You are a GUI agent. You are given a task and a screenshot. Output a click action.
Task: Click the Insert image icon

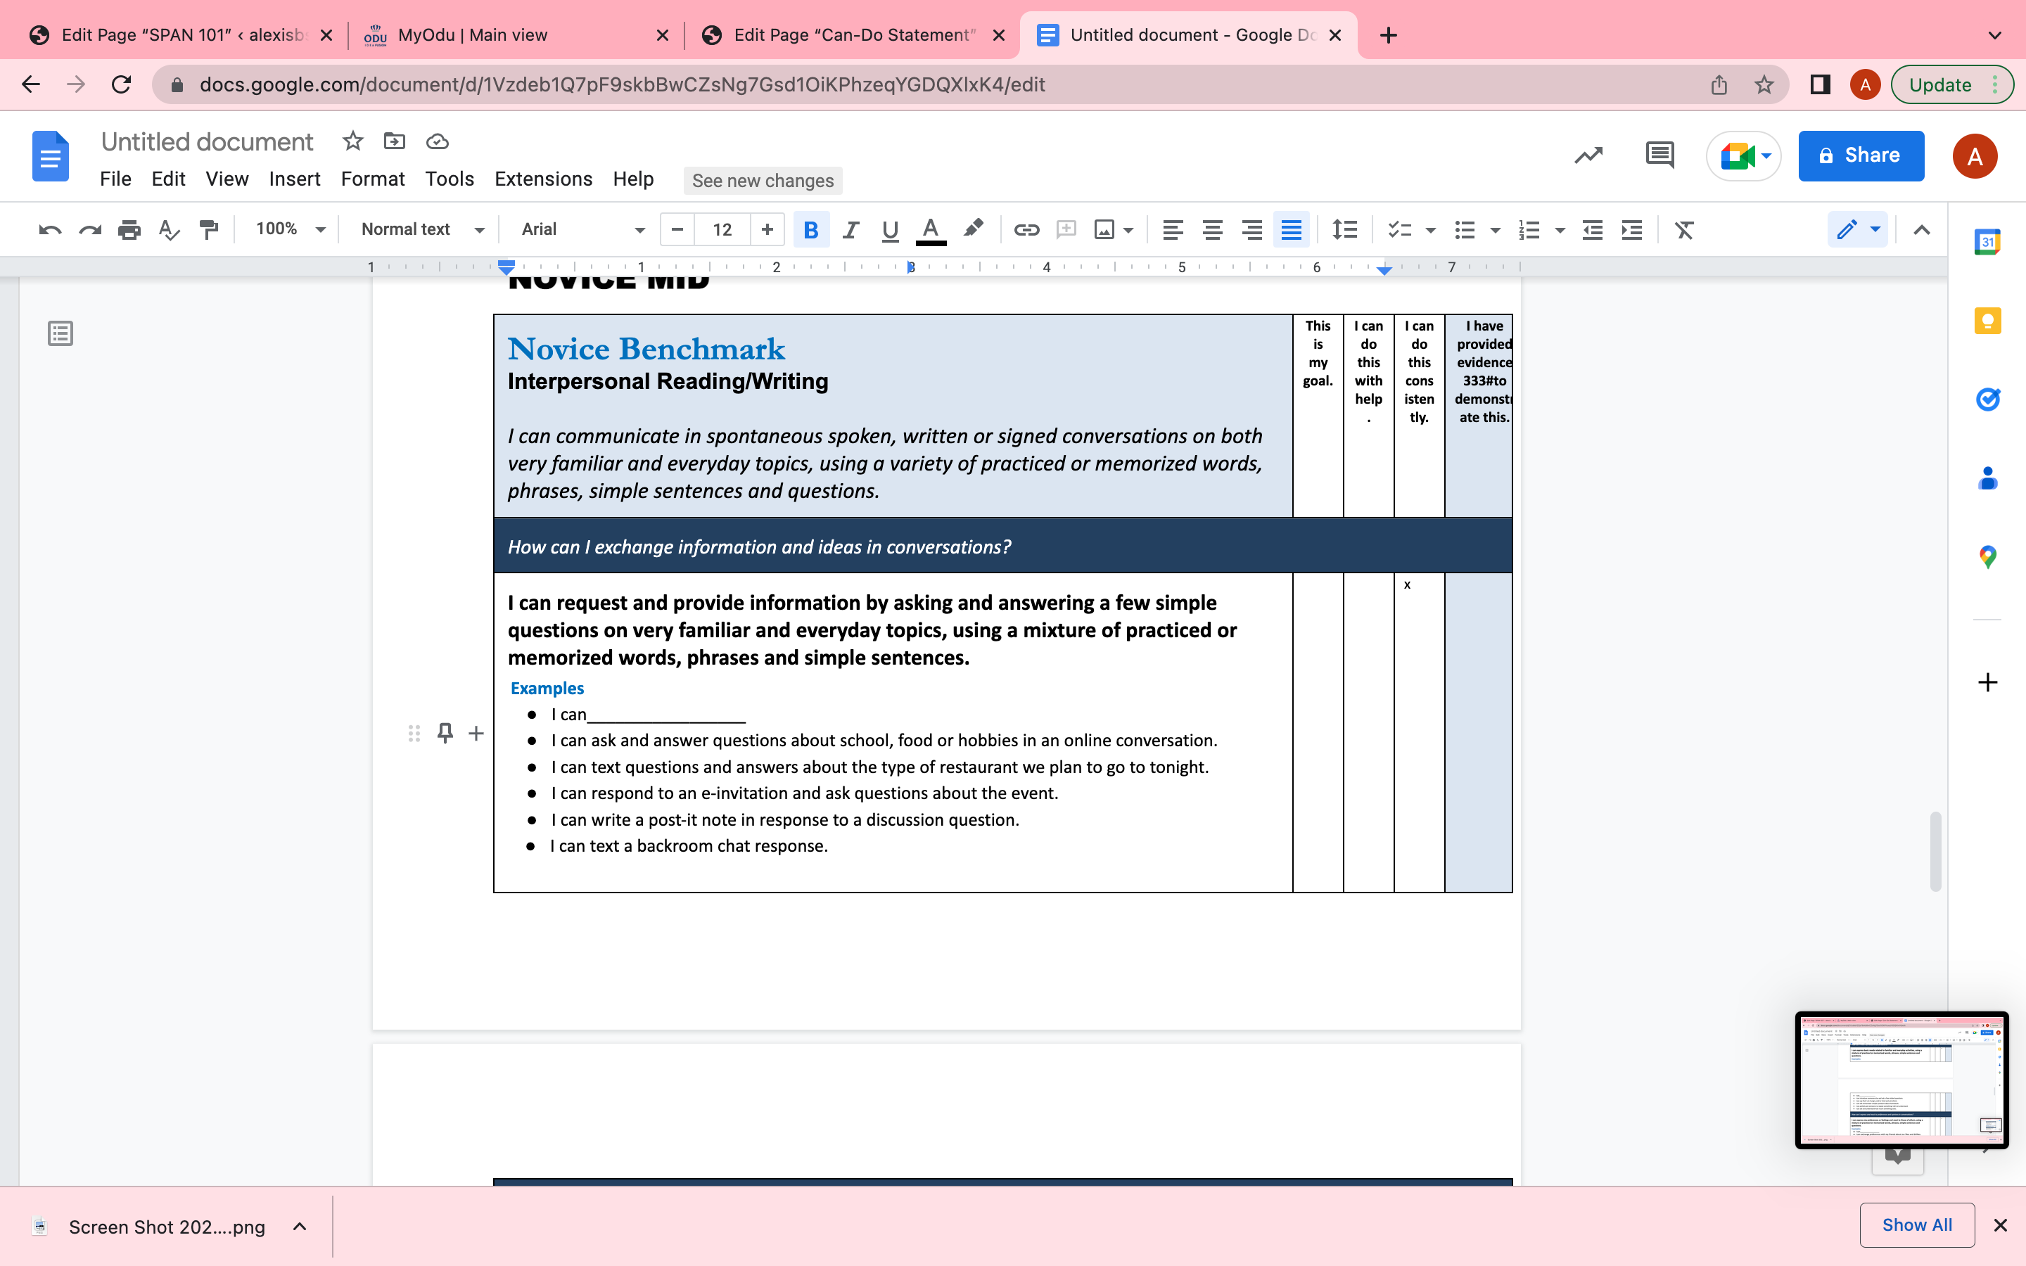coord(1104,229)
